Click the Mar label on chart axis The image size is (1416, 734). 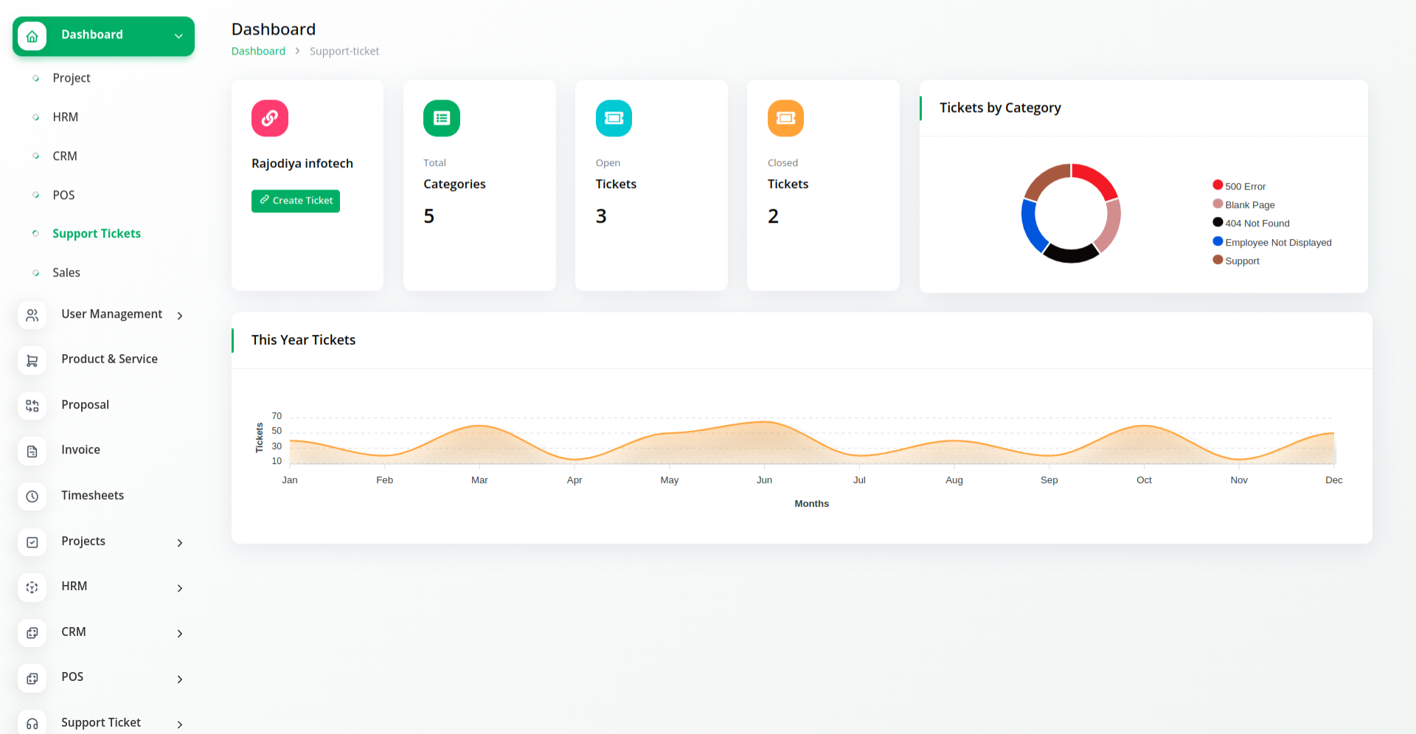(x=479, y=480)
